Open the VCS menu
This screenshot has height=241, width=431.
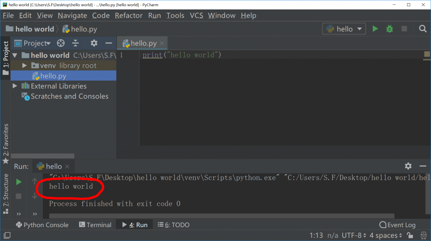[x=196, y=15]
